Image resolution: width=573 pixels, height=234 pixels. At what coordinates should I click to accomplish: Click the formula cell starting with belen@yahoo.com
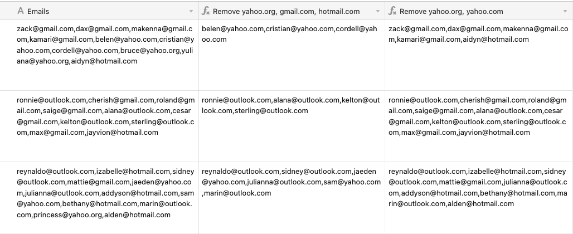(292, 55)
